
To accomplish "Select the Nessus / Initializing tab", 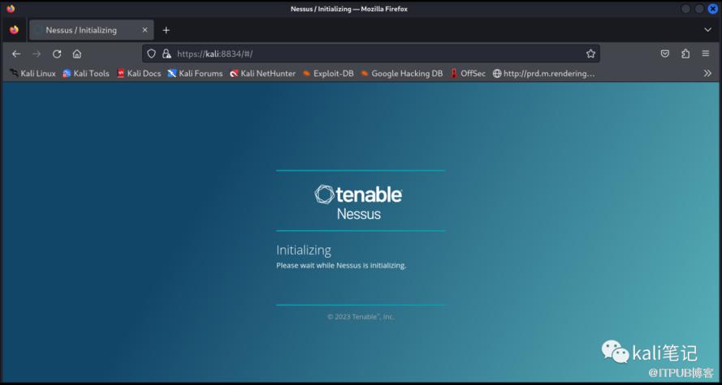I will coord(91,30).
